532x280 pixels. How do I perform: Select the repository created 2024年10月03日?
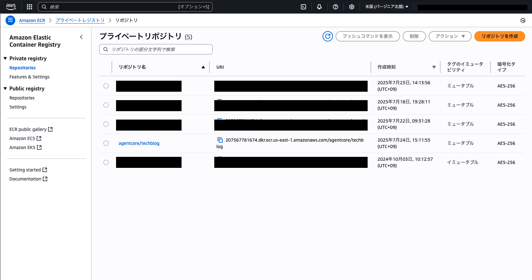pyautogui.click(x=106, y=162)
